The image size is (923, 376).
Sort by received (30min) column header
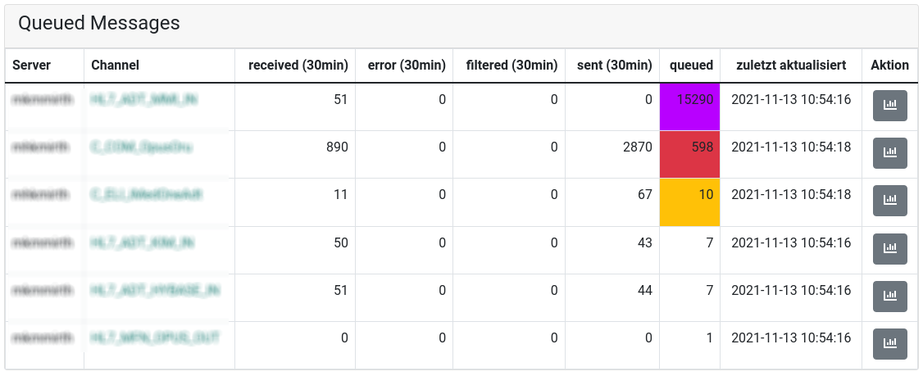(298, 66)
